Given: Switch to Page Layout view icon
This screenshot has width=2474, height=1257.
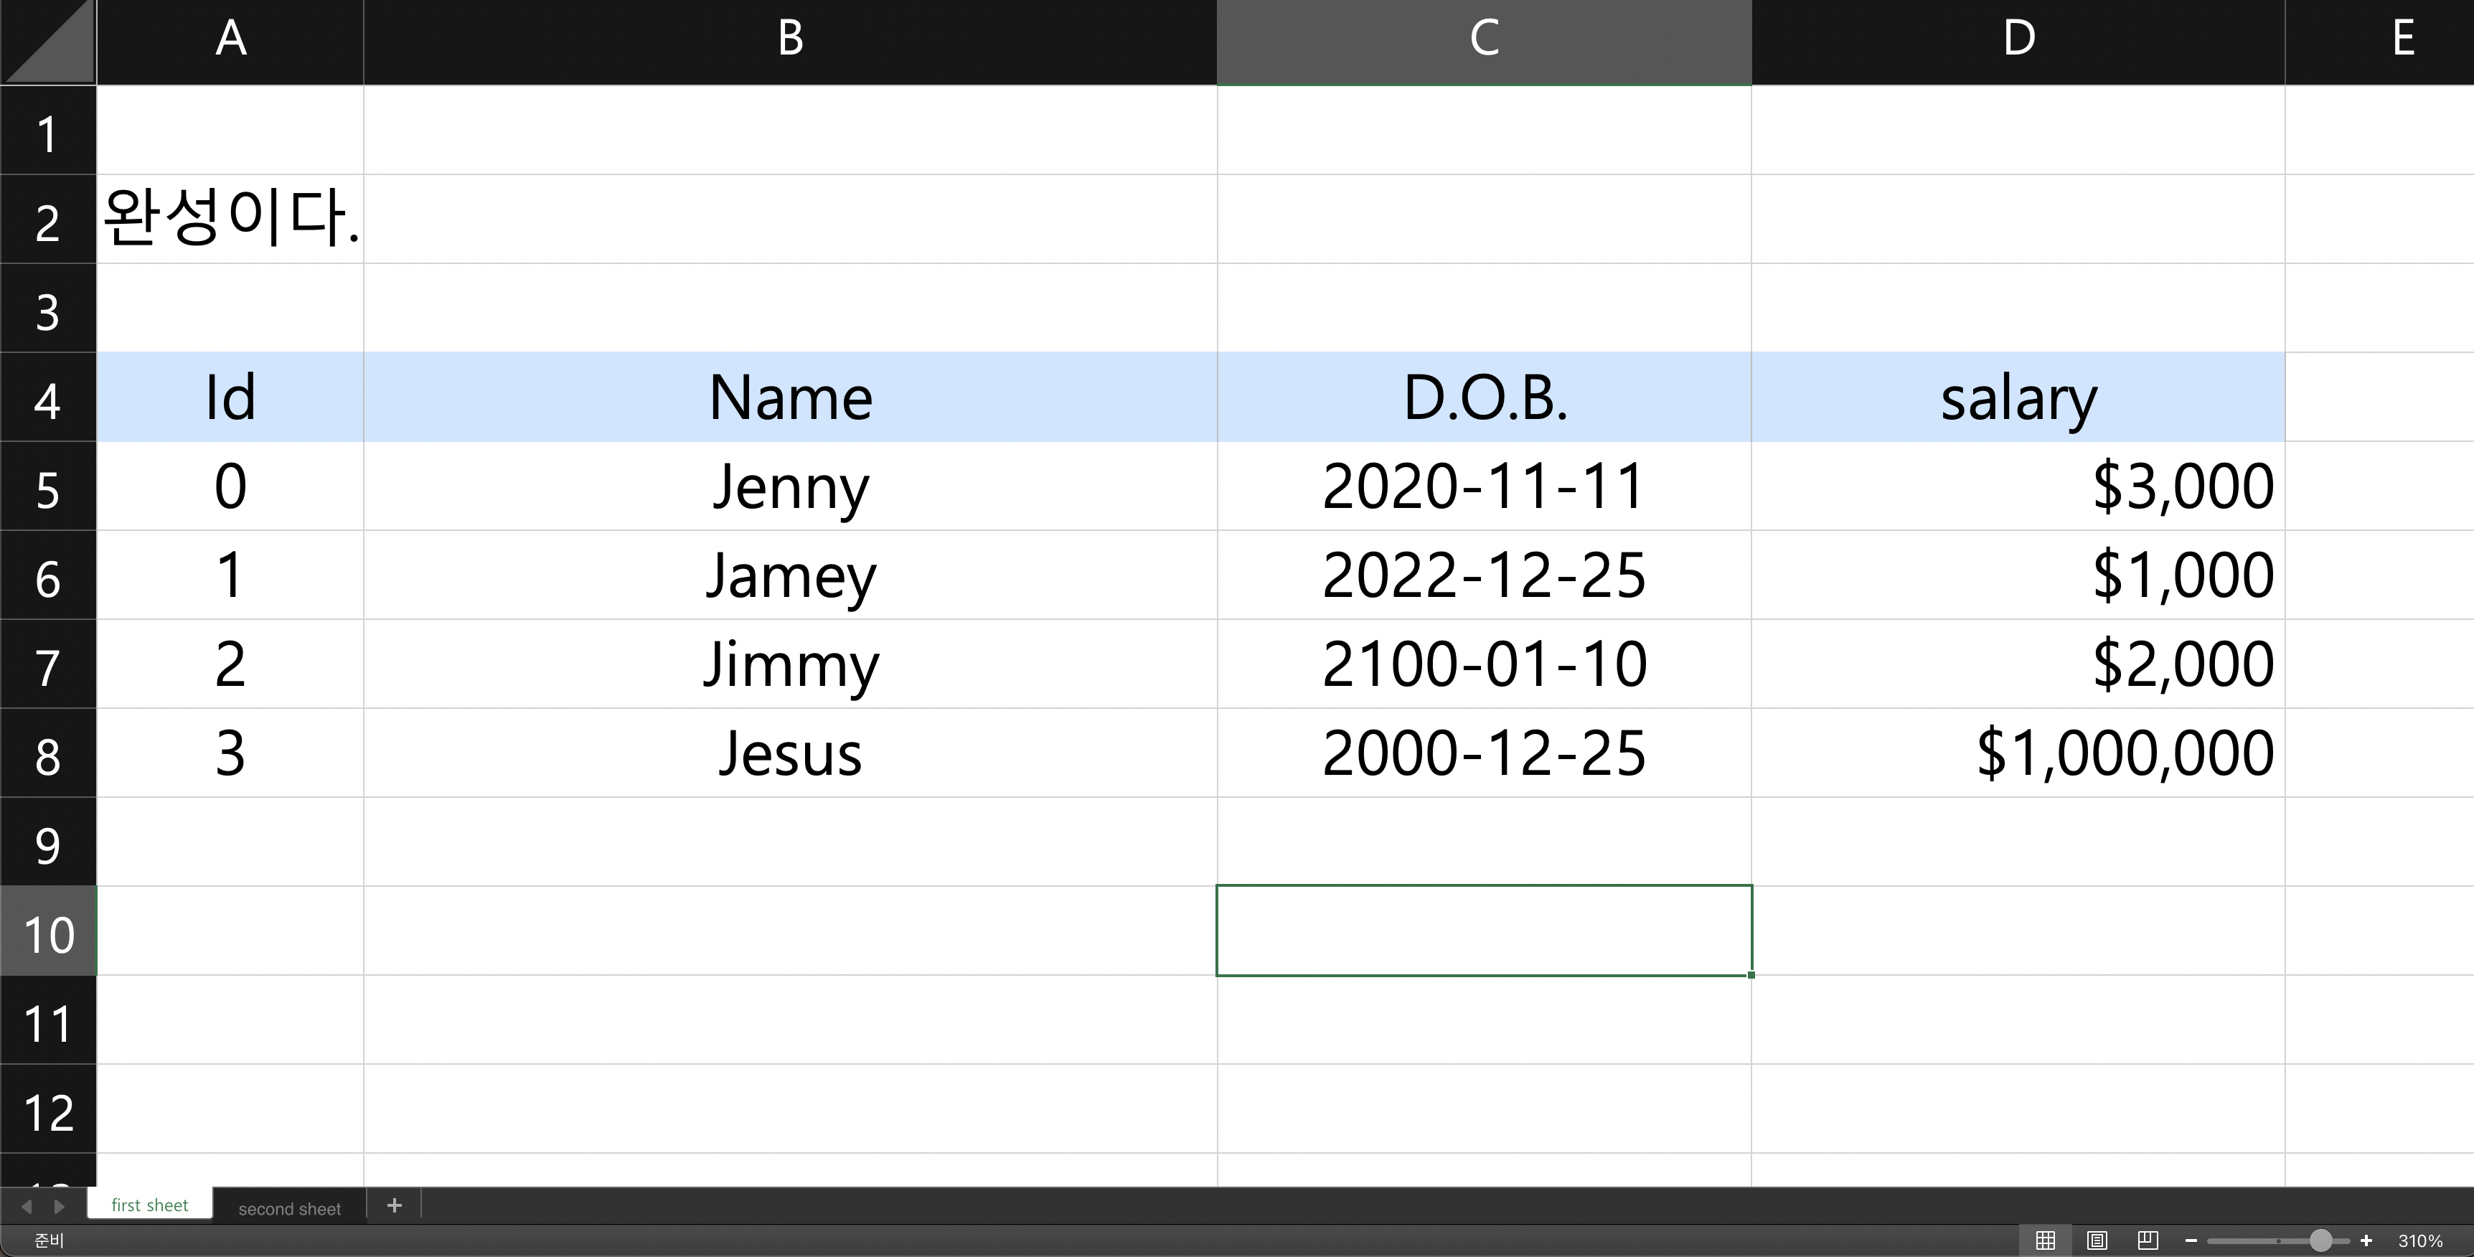Looking at the screenshot, I should click(2097, 1240).
